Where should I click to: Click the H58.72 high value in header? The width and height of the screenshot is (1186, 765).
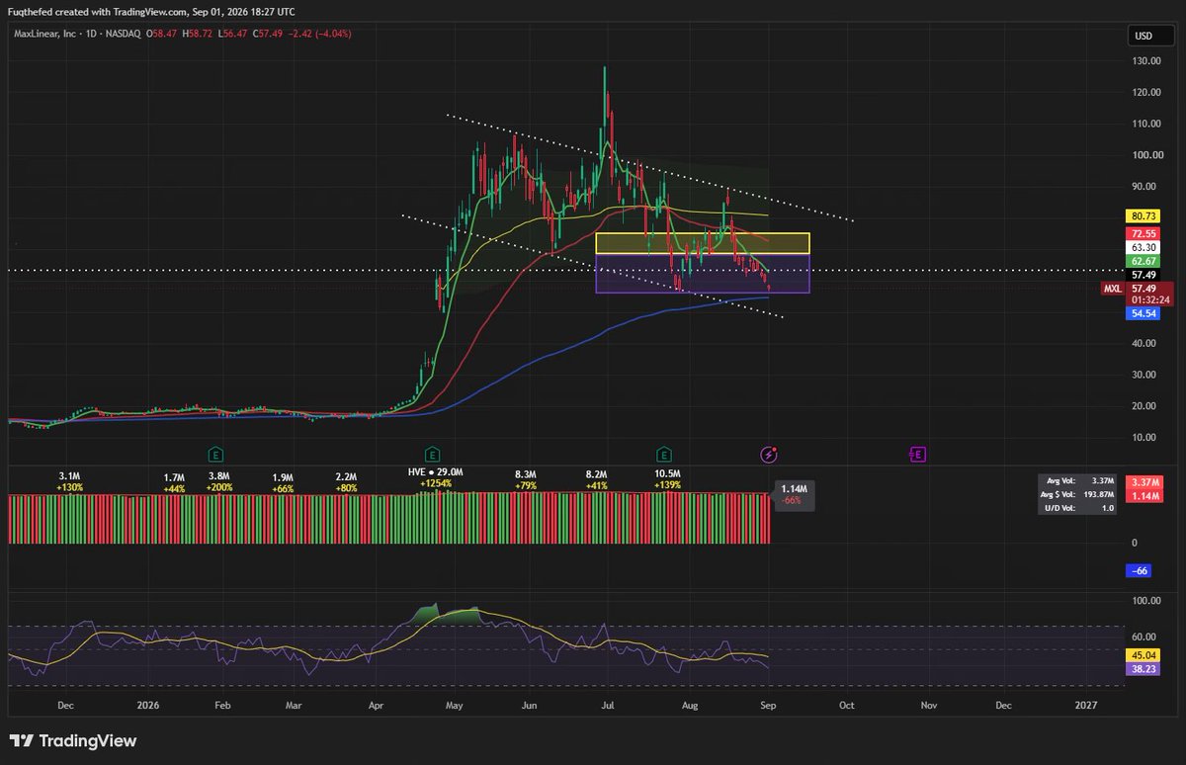200,34
